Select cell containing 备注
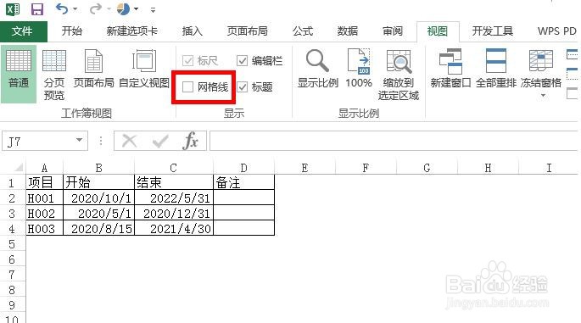Screen dimensions: 581x323 [243, 182]
